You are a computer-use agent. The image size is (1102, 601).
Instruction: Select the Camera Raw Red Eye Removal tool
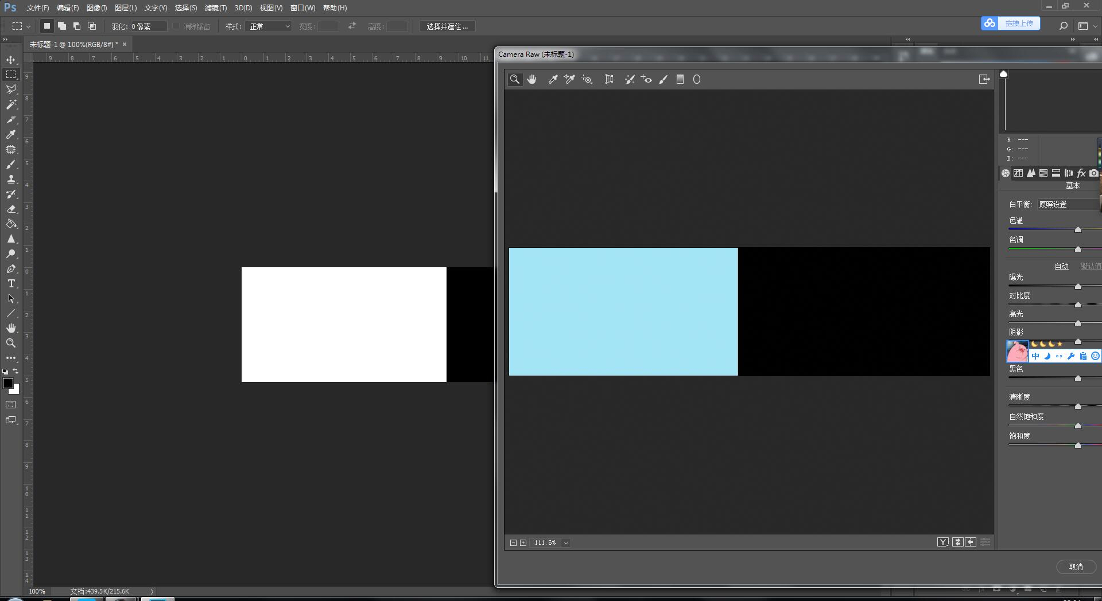[646, 80]
